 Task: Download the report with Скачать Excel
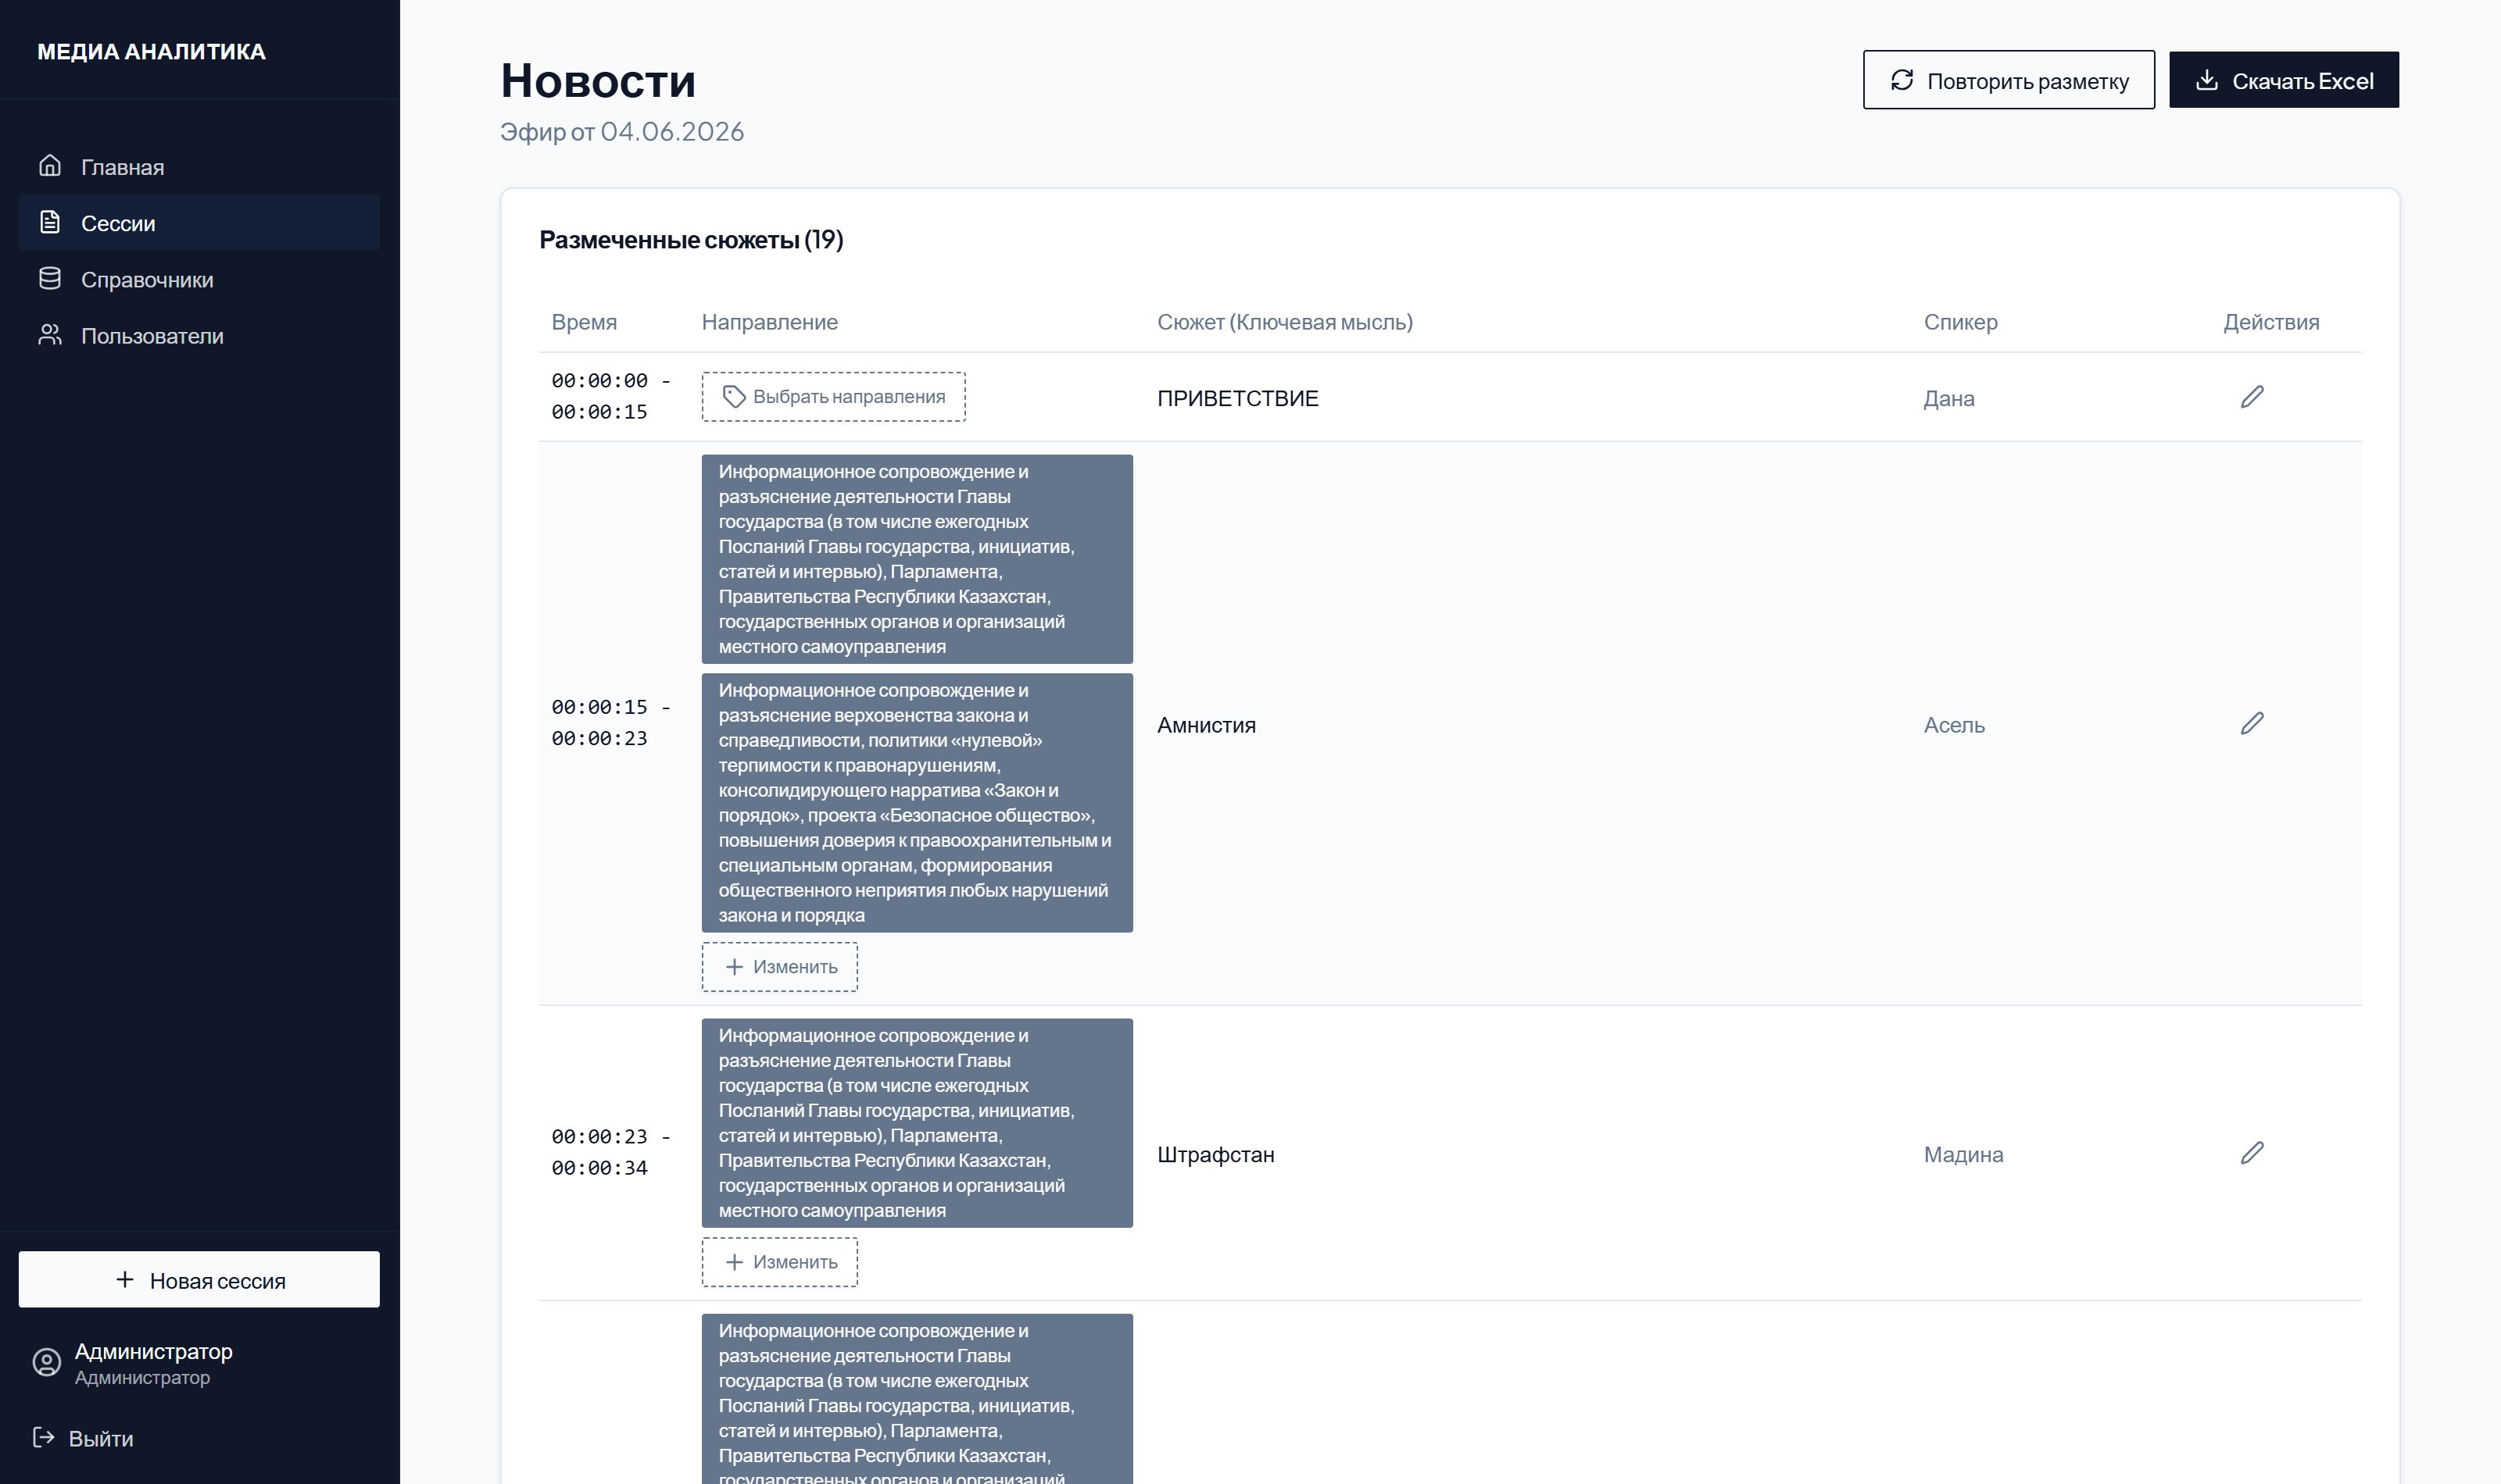coord(2284,80)
